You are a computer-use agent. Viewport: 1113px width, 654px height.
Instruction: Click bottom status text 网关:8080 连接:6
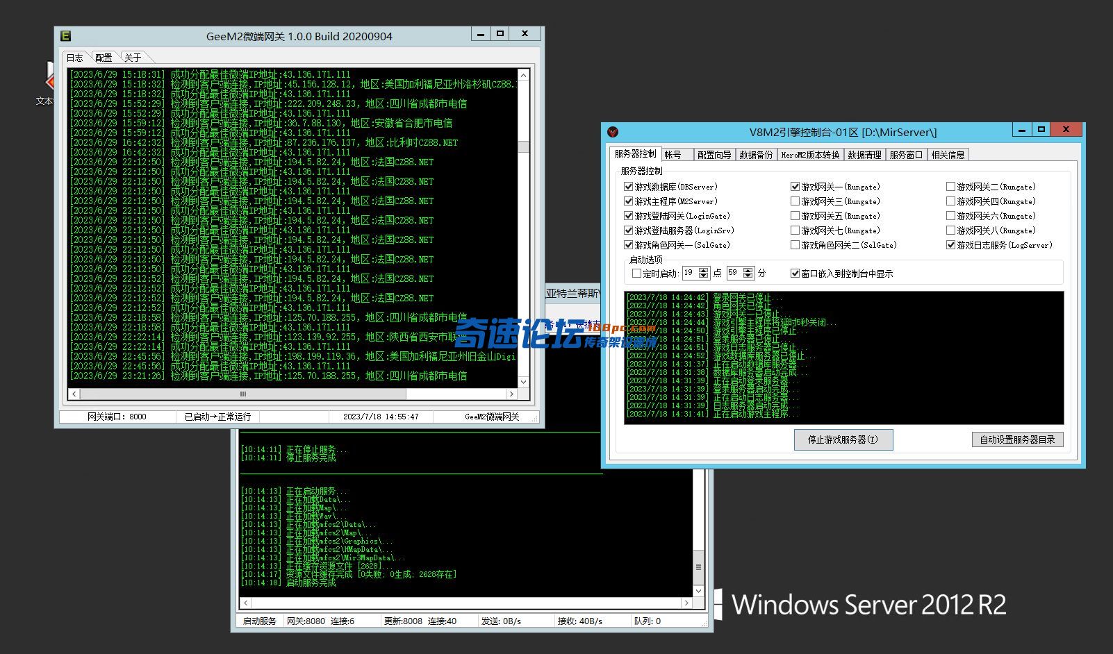[320, 621]
